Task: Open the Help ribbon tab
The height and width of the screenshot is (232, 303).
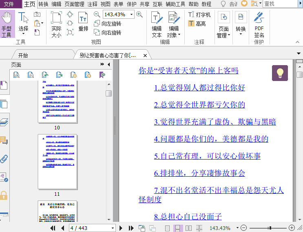Action: pos(193,4)
